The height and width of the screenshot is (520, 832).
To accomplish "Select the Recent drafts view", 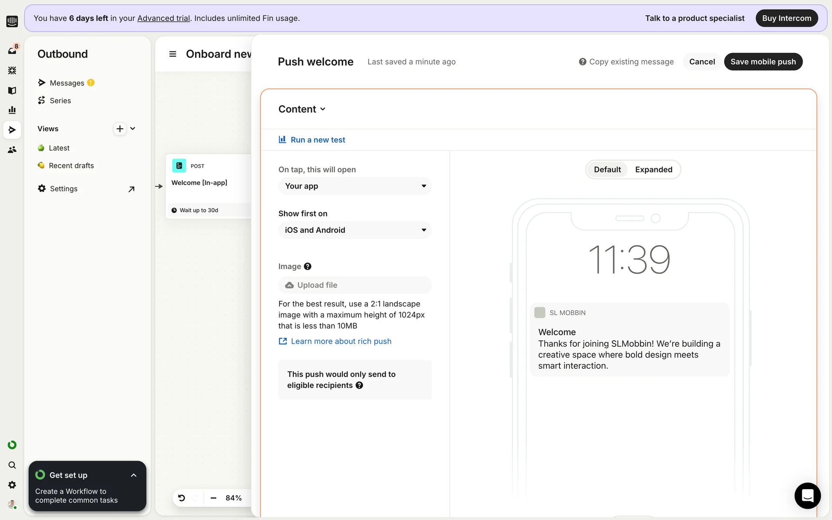I will [x=71, y=166].
